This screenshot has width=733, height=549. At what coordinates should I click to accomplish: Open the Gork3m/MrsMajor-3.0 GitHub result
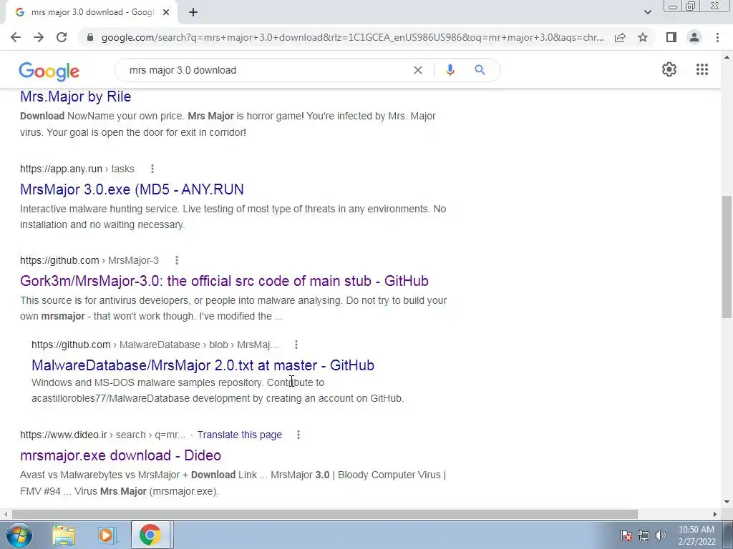click(x=224, y=280)
